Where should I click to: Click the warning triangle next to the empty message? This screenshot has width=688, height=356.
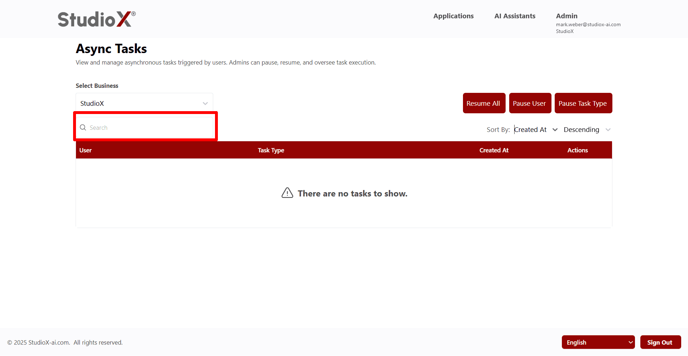(287, 193)
